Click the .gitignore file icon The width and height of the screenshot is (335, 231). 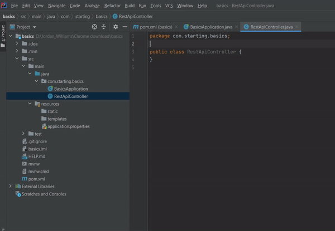(x=25, y=141)
